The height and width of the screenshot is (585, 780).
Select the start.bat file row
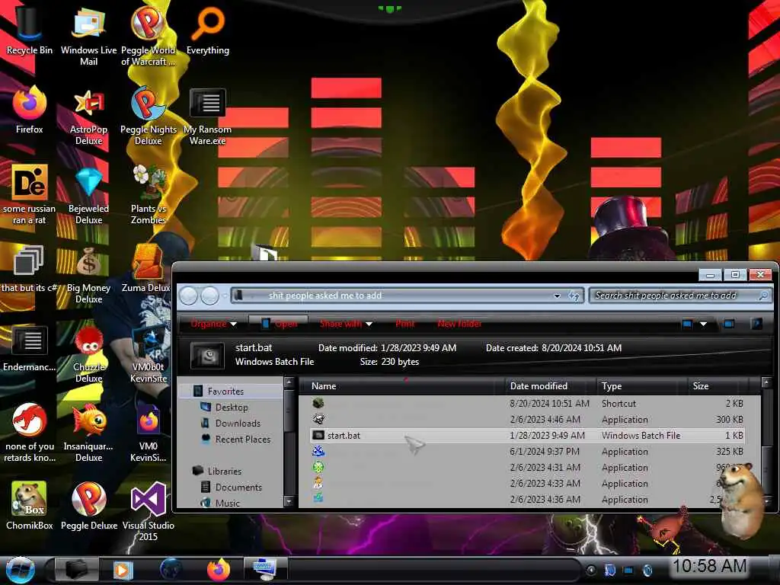(527, 435)
